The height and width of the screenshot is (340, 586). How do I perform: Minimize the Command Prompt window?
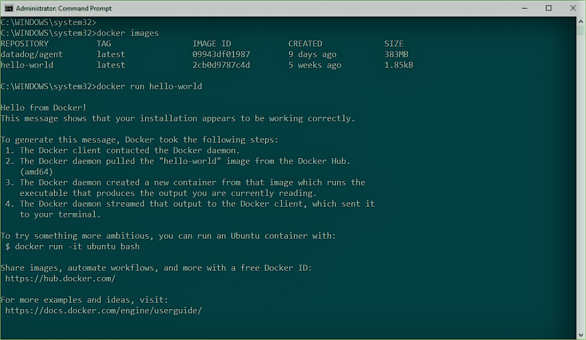525,8
